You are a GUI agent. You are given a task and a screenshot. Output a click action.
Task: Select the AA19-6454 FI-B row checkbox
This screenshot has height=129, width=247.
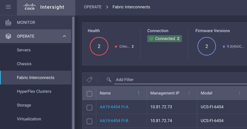[x=89, y=121]
